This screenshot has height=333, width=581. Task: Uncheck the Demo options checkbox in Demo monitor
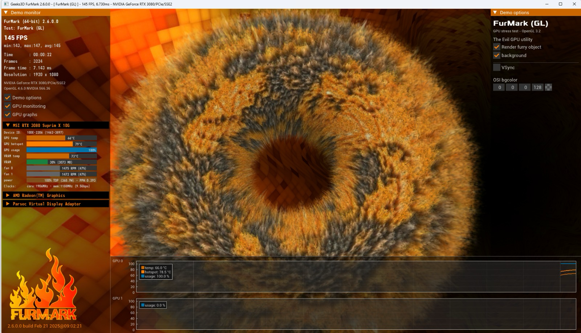tap(7, 98)
